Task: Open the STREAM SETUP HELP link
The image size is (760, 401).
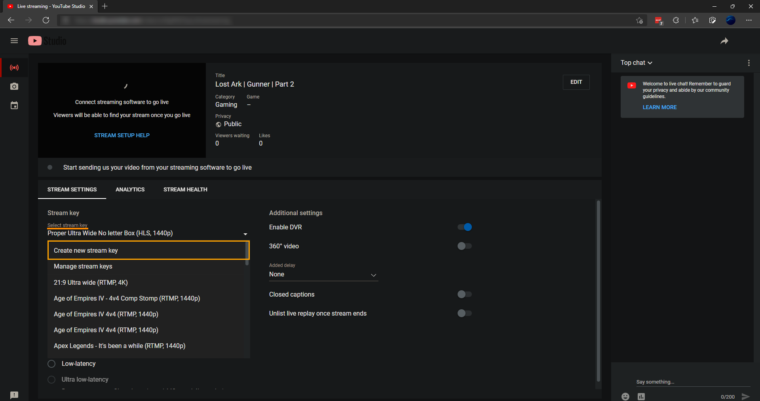Action: point(122,135)
